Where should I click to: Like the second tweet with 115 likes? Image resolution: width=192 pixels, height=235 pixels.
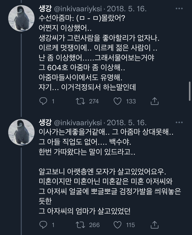click(x=117, y=225)
